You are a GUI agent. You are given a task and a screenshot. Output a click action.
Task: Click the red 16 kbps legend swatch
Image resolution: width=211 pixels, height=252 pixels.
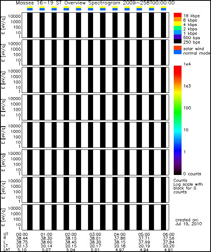178,15
